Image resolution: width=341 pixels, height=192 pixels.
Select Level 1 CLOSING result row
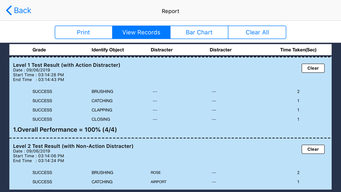(170, 119)
